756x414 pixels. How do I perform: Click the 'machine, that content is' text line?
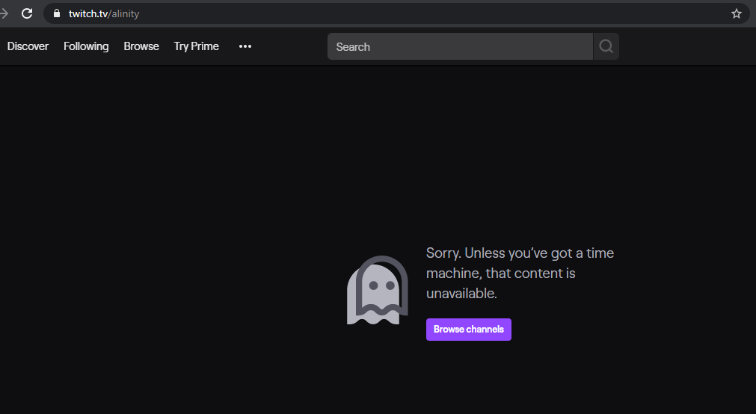500,274
